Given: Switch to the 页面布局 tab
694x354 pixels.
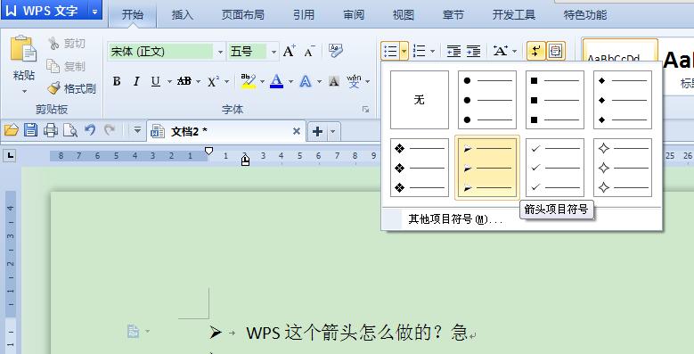Looking at the screenshot, I should coord(243,14).
